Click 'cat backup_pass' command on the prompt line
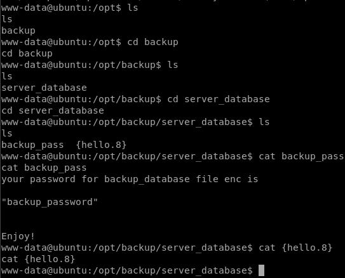Screen dimensions: 345x278 coord(301,157)
